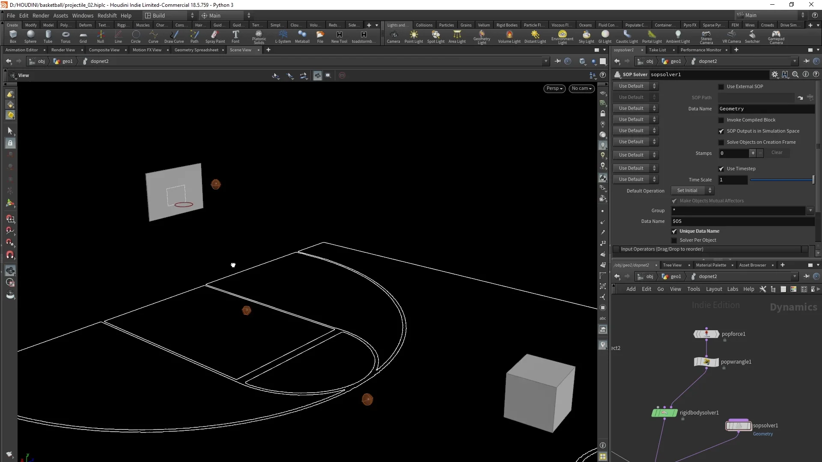This screenshot has height=462, width=822.
Task: Toggle the Use Timestep checkbox
Action: pos(721,169)
